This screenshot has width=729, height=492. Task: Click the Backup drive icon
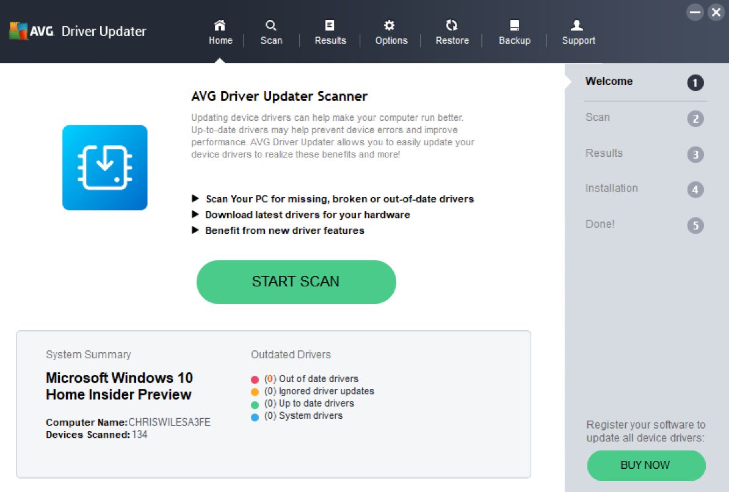tap(514, 25)
